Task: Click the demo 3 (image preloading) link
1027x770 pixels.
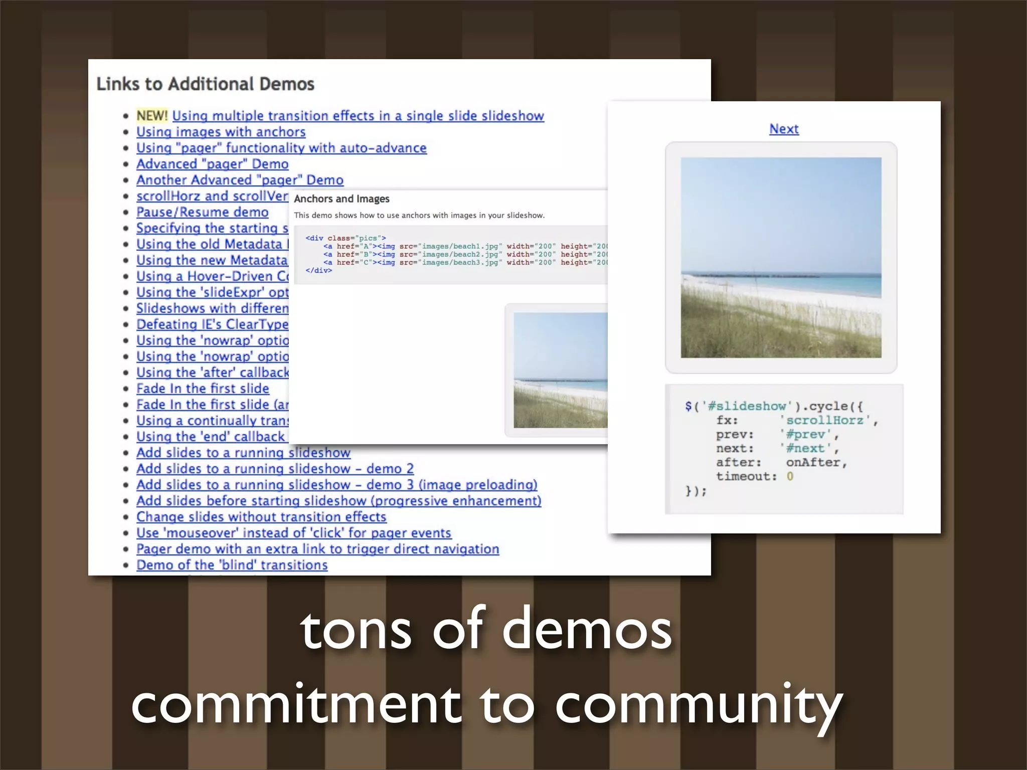Action: tap(336, 485)
